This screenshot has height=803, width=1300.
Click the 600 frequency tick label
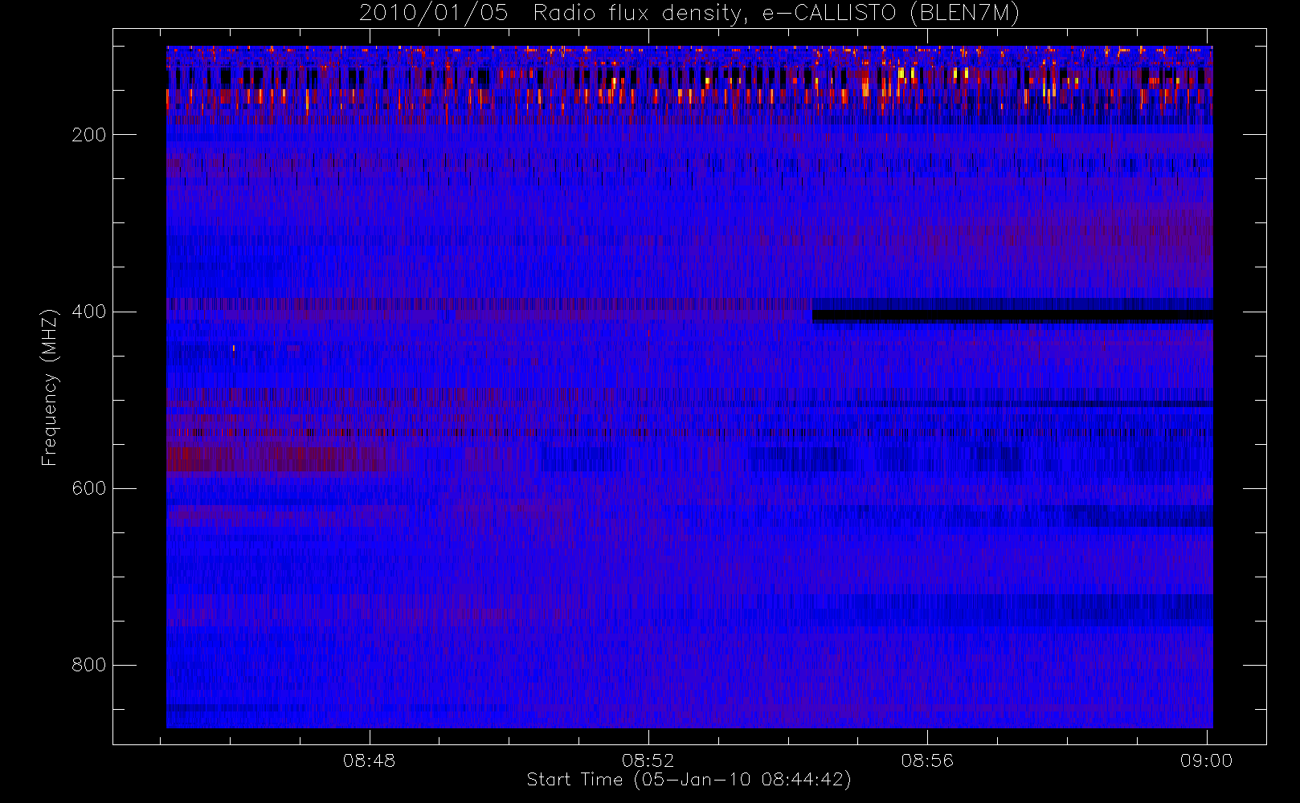point(89,488)
